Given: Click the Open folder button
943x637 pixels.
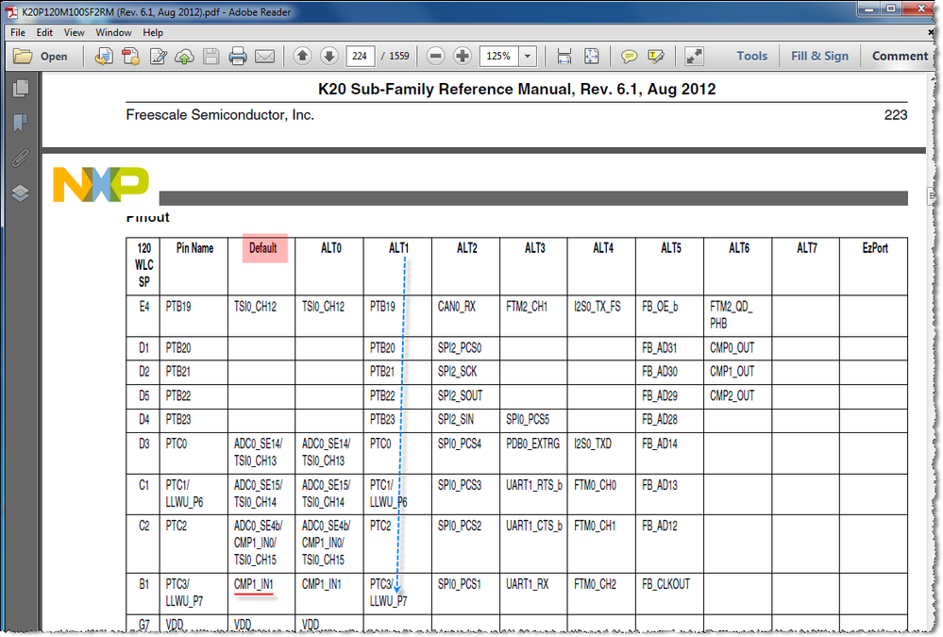Looking at the screenshot, I should coord(41,56).
